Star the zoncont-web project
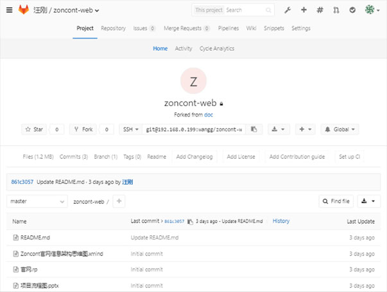 34,129
